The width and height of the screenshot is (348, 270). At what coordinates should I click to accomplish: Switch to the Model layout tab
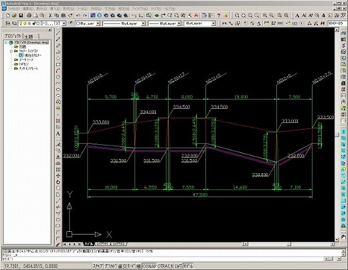click(x=89, y=244)
